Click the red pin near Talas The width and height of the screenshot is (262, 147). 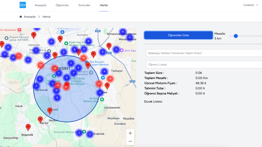tap(107, 86)
